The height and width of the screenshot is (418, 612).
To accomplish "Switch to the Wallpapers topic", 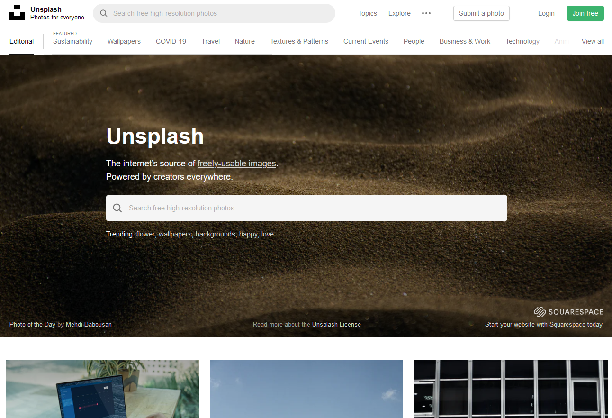I will point(124,41).
